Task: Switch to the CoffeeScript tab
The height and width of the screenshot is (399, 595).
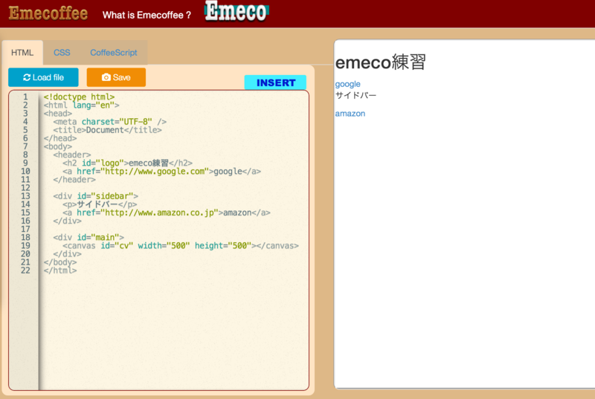Action: 114,53
